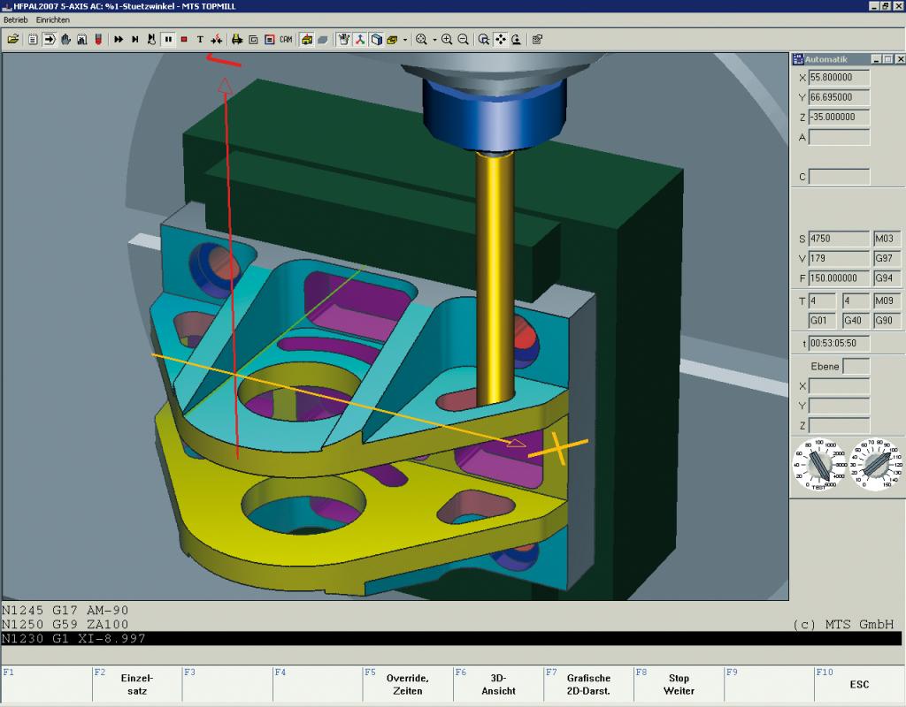This screenshot has width=906, height=707.
Task: Open dropdown arrow beside zoom window icon
Action: (x=434, y=40)
